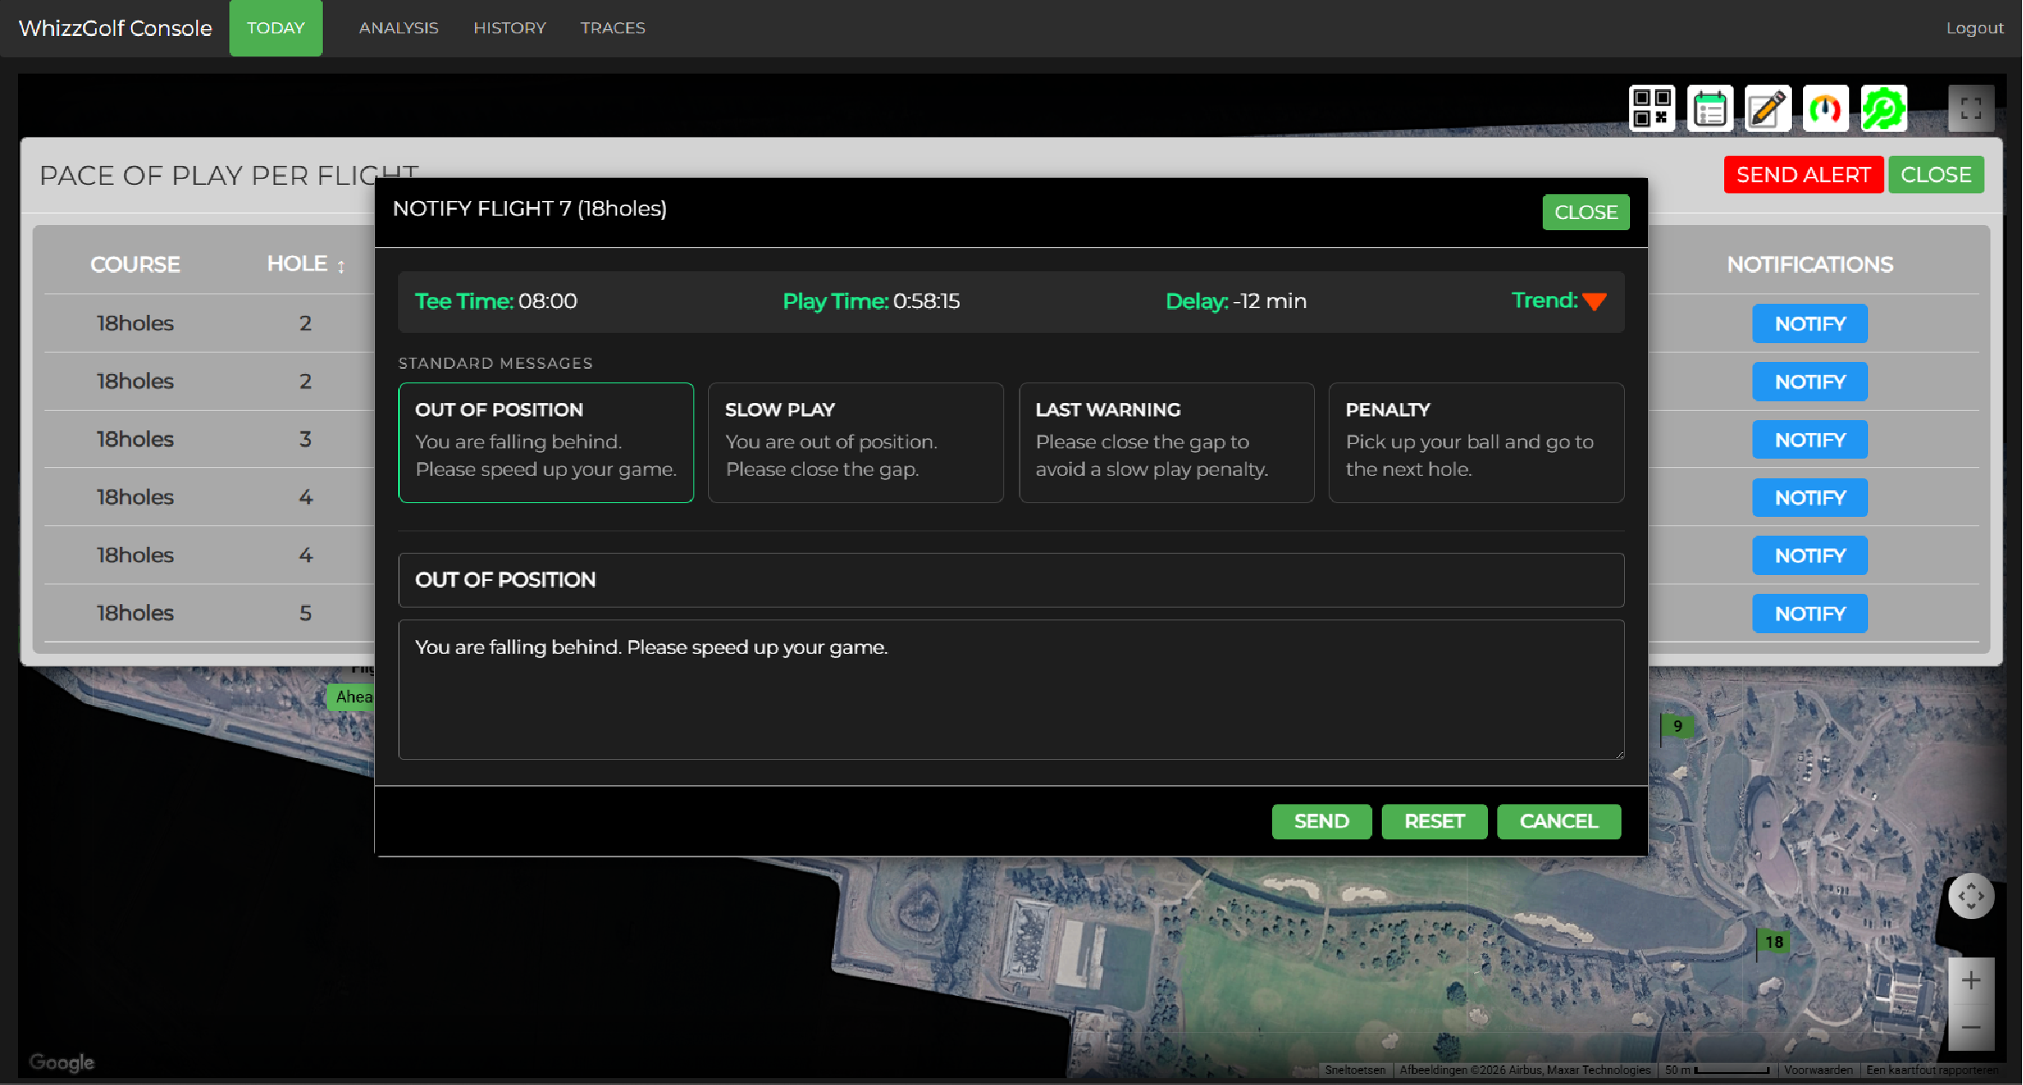Click the Tee Time 08:00 value
This screenshot has width=2023, height=1085.
[x=548, y=301]
